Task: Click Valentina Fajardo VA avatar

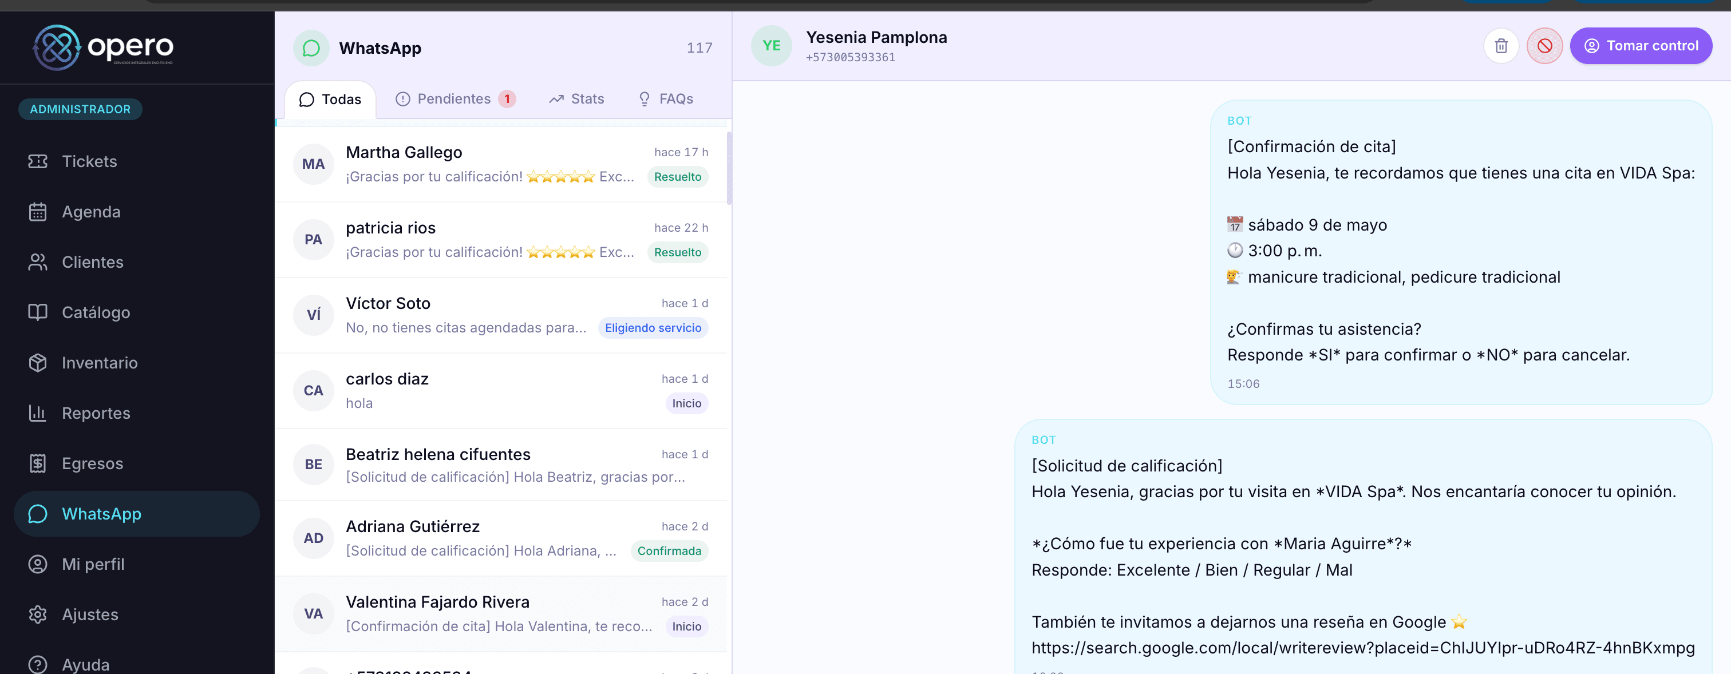Action: (x=313, y=613)
